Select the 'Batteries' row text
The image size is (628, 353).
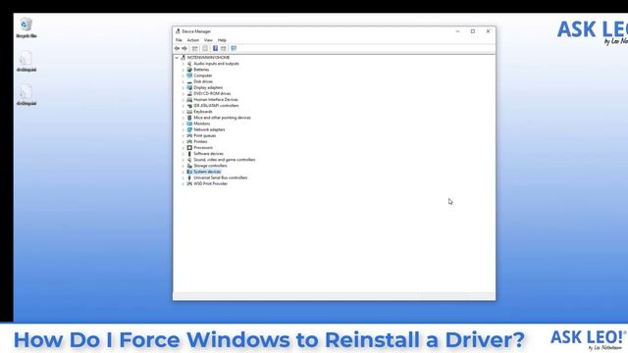[x=201, y=70]
